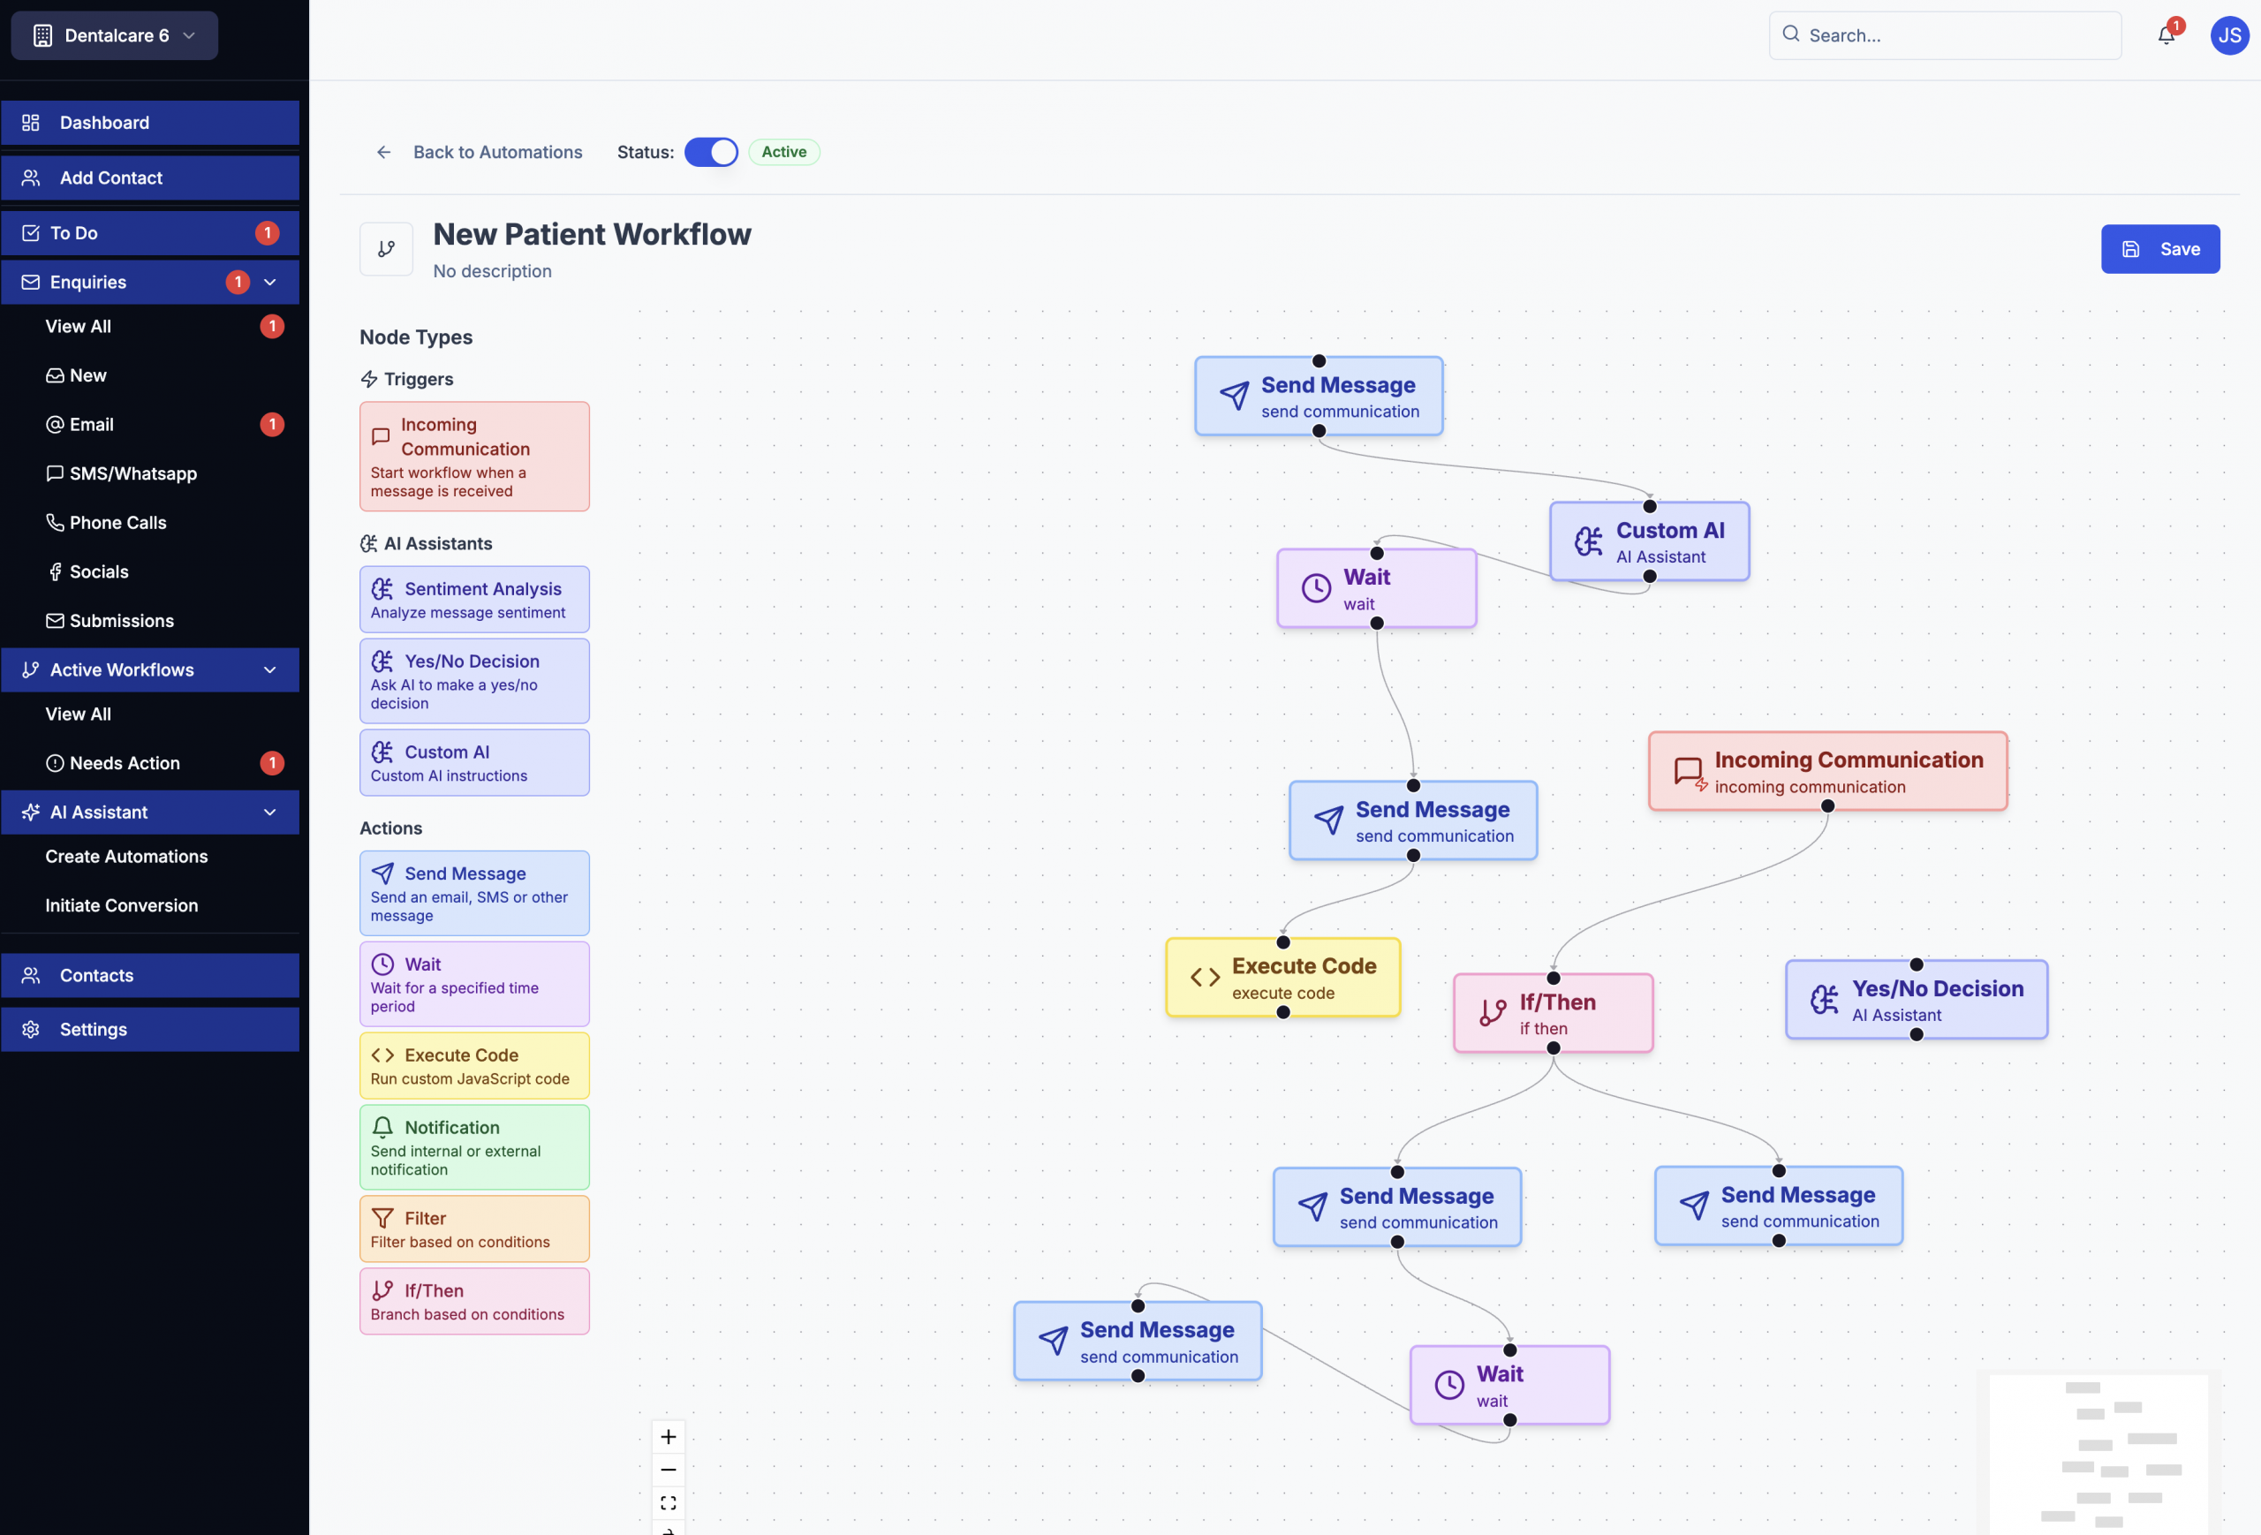Click Back to Automations link

[497, 152]
